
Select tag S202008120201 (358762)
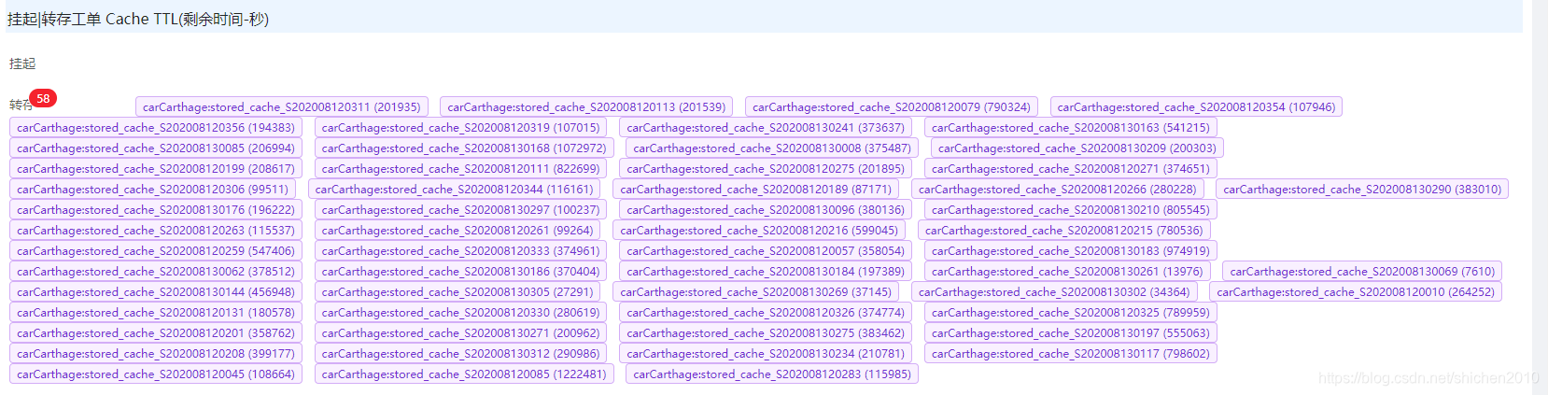coord(156,333)
